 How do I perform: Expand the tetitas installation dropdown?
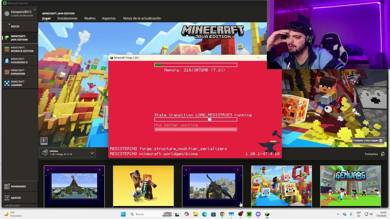(92, 153)
